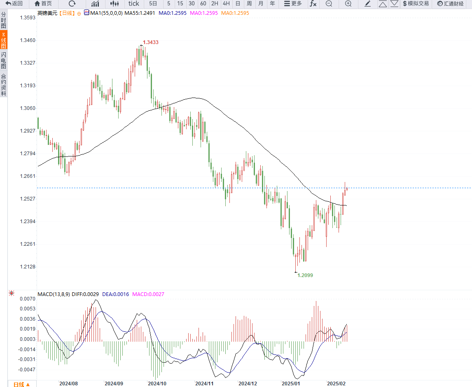Select the pencil drawing tool
The image size is (472, 387).
pyautogui.click(x=368, y=4)
